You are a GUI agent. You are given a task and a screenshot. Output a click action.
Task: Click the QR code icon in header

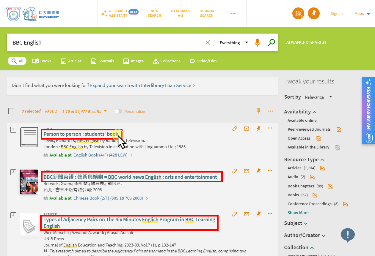[298, 13]
